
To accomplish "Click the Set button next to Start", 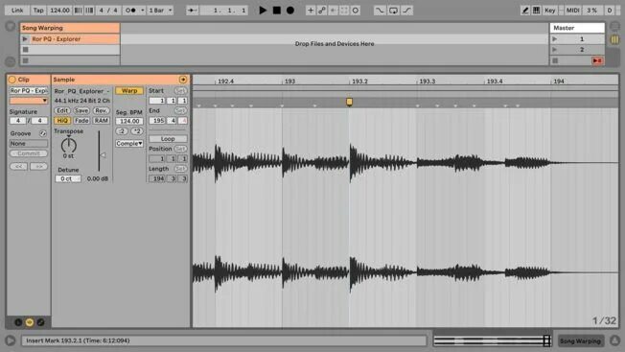I will [x=180, y=91].
